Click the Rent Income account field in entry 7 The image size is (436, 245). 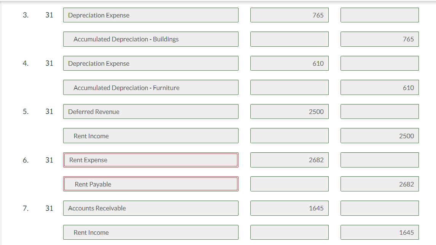(x=151, y=232)
